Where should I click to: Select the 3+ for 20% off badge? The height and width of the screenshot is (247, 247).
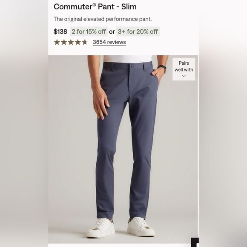coord(138,32)
